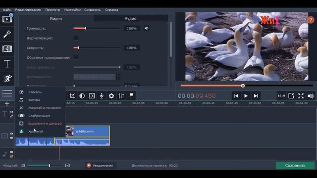Toggle video track visibility eye
Viewport: 317px width, 178px height.
(x=11, y=133)
